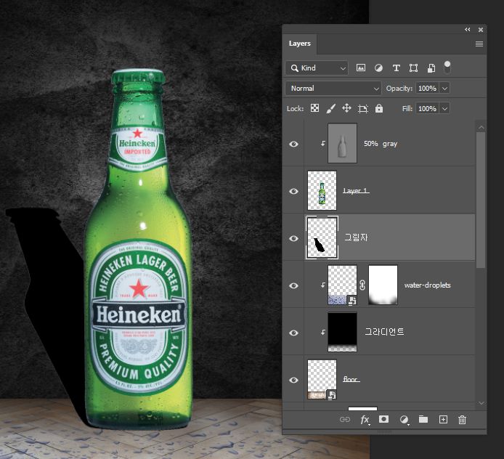
Task: Open Fill slider arrow
Action: pyautogui.click(x=444, y=109)
